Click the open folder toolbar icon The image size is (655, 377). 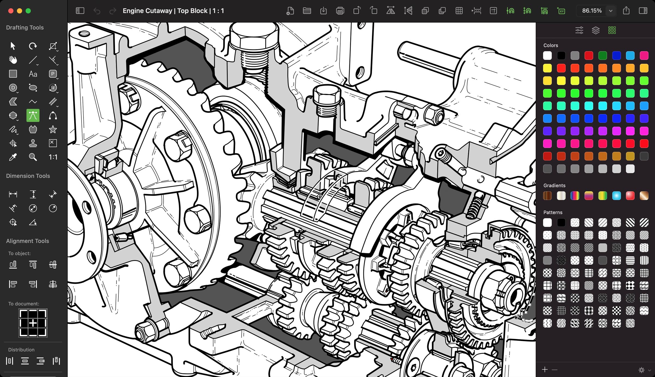coord(307,11)
